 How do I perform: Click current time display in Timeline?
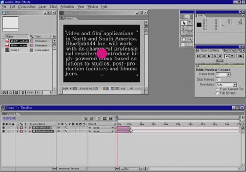10,118
